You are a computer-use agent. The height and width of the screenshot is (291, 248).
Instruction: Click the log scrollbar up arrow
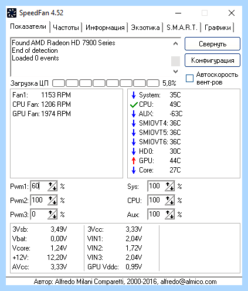pos(175,43)
